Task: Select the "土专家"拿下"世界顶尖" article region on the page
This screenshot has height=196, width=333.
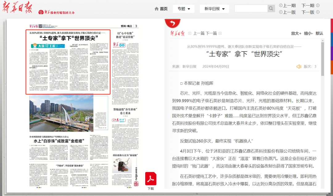Action: [68, 62]
